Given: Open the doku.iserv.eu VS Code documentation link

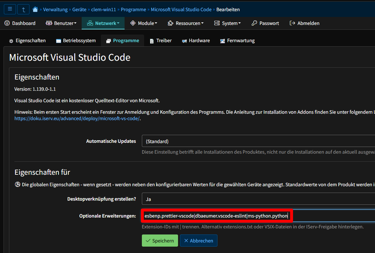Looking at the screenshot, I should pyautogui.click(x=77, y=119).
